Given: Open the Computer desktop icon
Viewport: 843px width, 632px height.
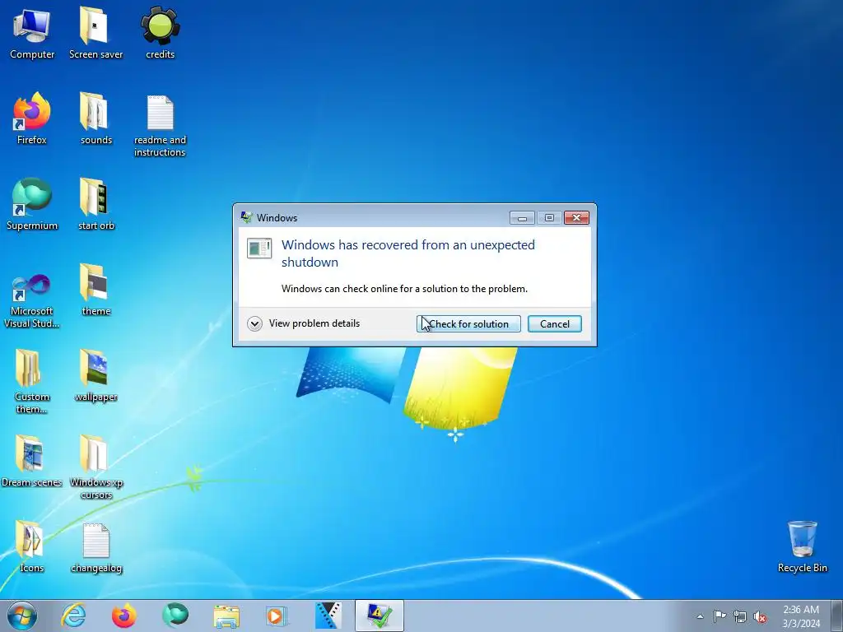Looking at the screenshot, I should [x=32, y=33].
